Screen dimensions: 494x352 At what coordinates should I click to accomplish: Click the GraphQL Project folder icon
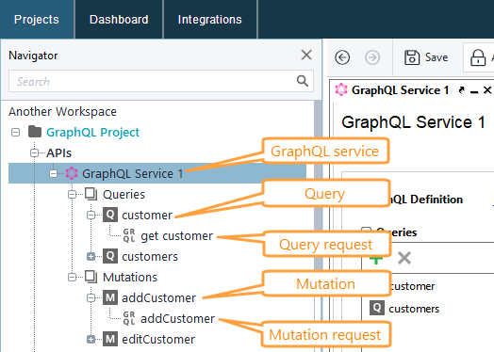(35, 132)
